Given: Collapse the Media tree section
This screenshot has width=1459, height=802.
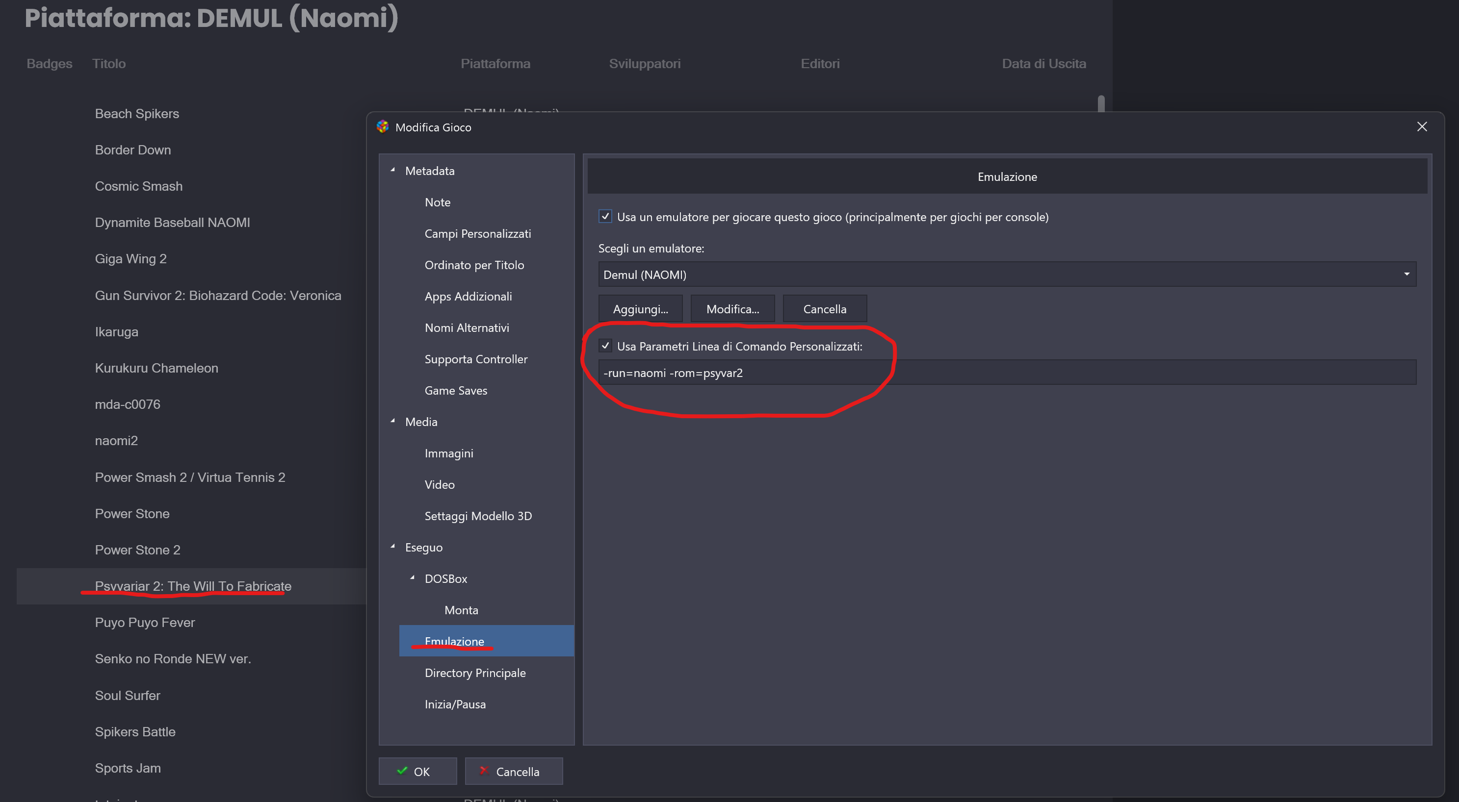Looking at the screenshot, I should 392,421.
